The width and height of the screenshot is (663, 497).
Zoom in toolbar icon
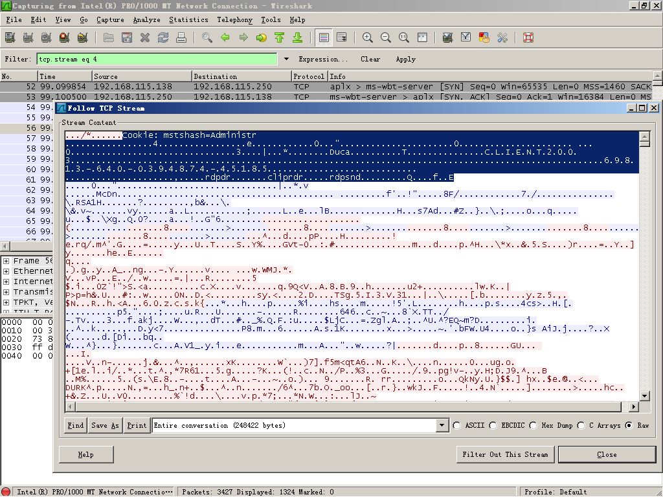368,38
